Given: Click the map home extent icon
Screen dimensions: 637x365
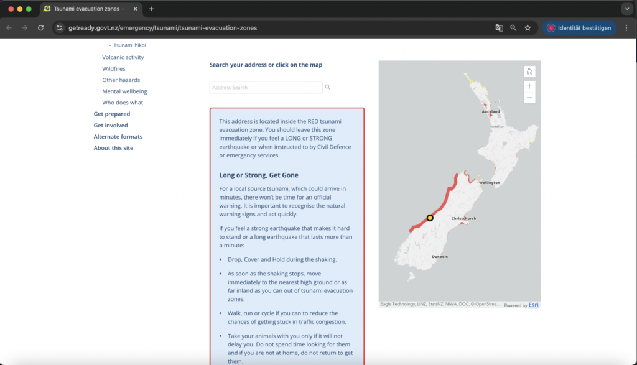Looking at the screenshot, I should pyautogui.click(x=529, y=72).
